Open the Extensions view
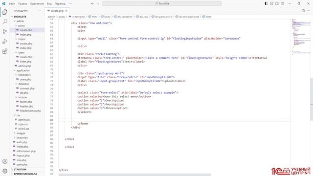Viewport: 313px width, 176px height. (x=5, y=51)
